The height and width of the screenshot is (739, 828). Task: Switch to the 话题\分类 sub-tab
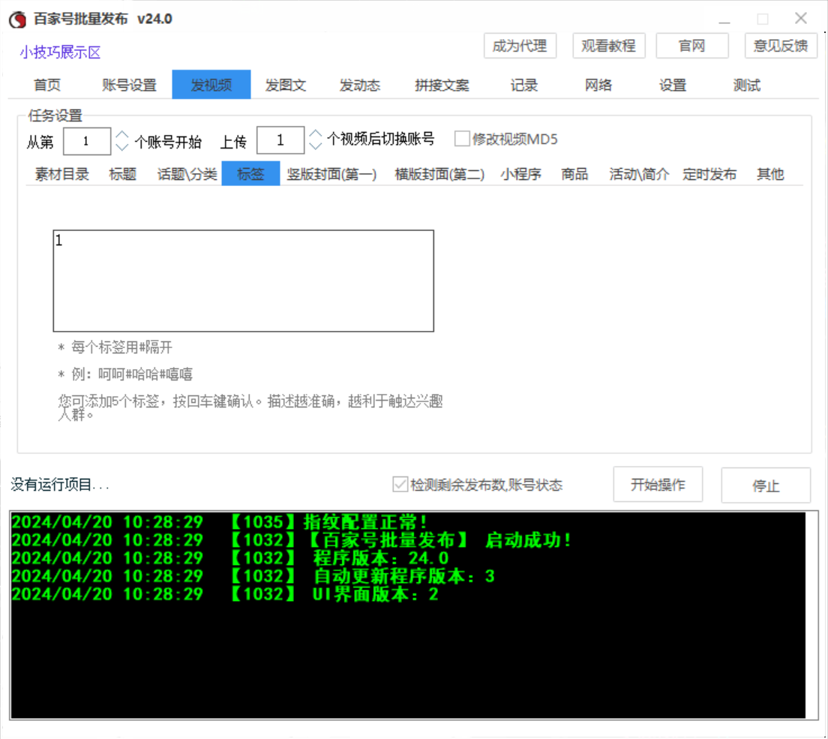tap(187, 174)
